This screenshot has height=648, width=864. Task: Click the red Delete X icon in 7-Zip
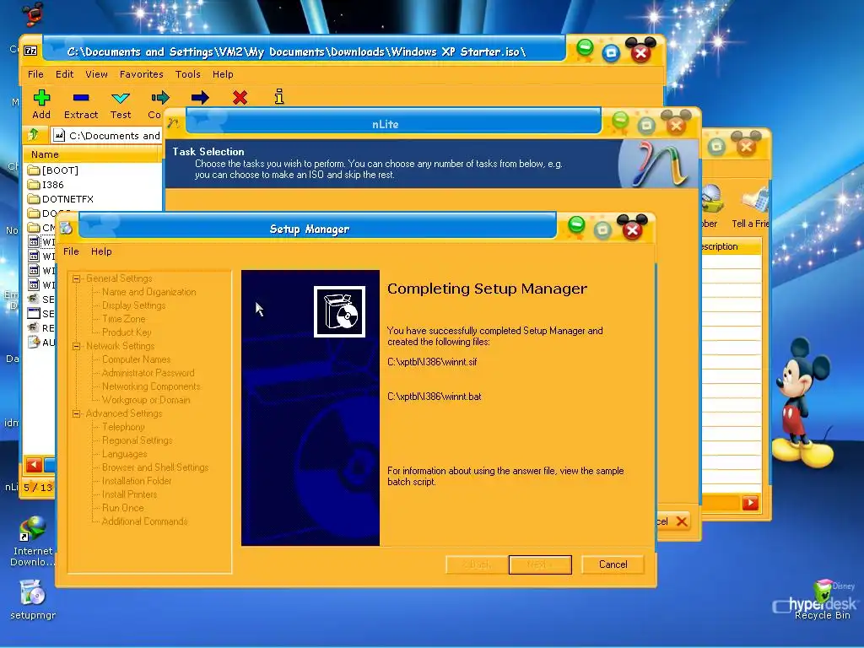240,98
